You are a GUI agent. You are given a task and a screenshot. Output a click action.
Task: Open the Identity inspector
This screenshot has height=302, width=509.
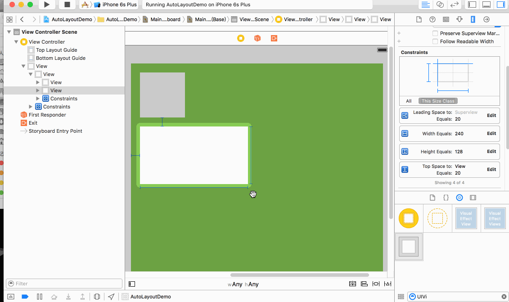click(x=446, y=19)
